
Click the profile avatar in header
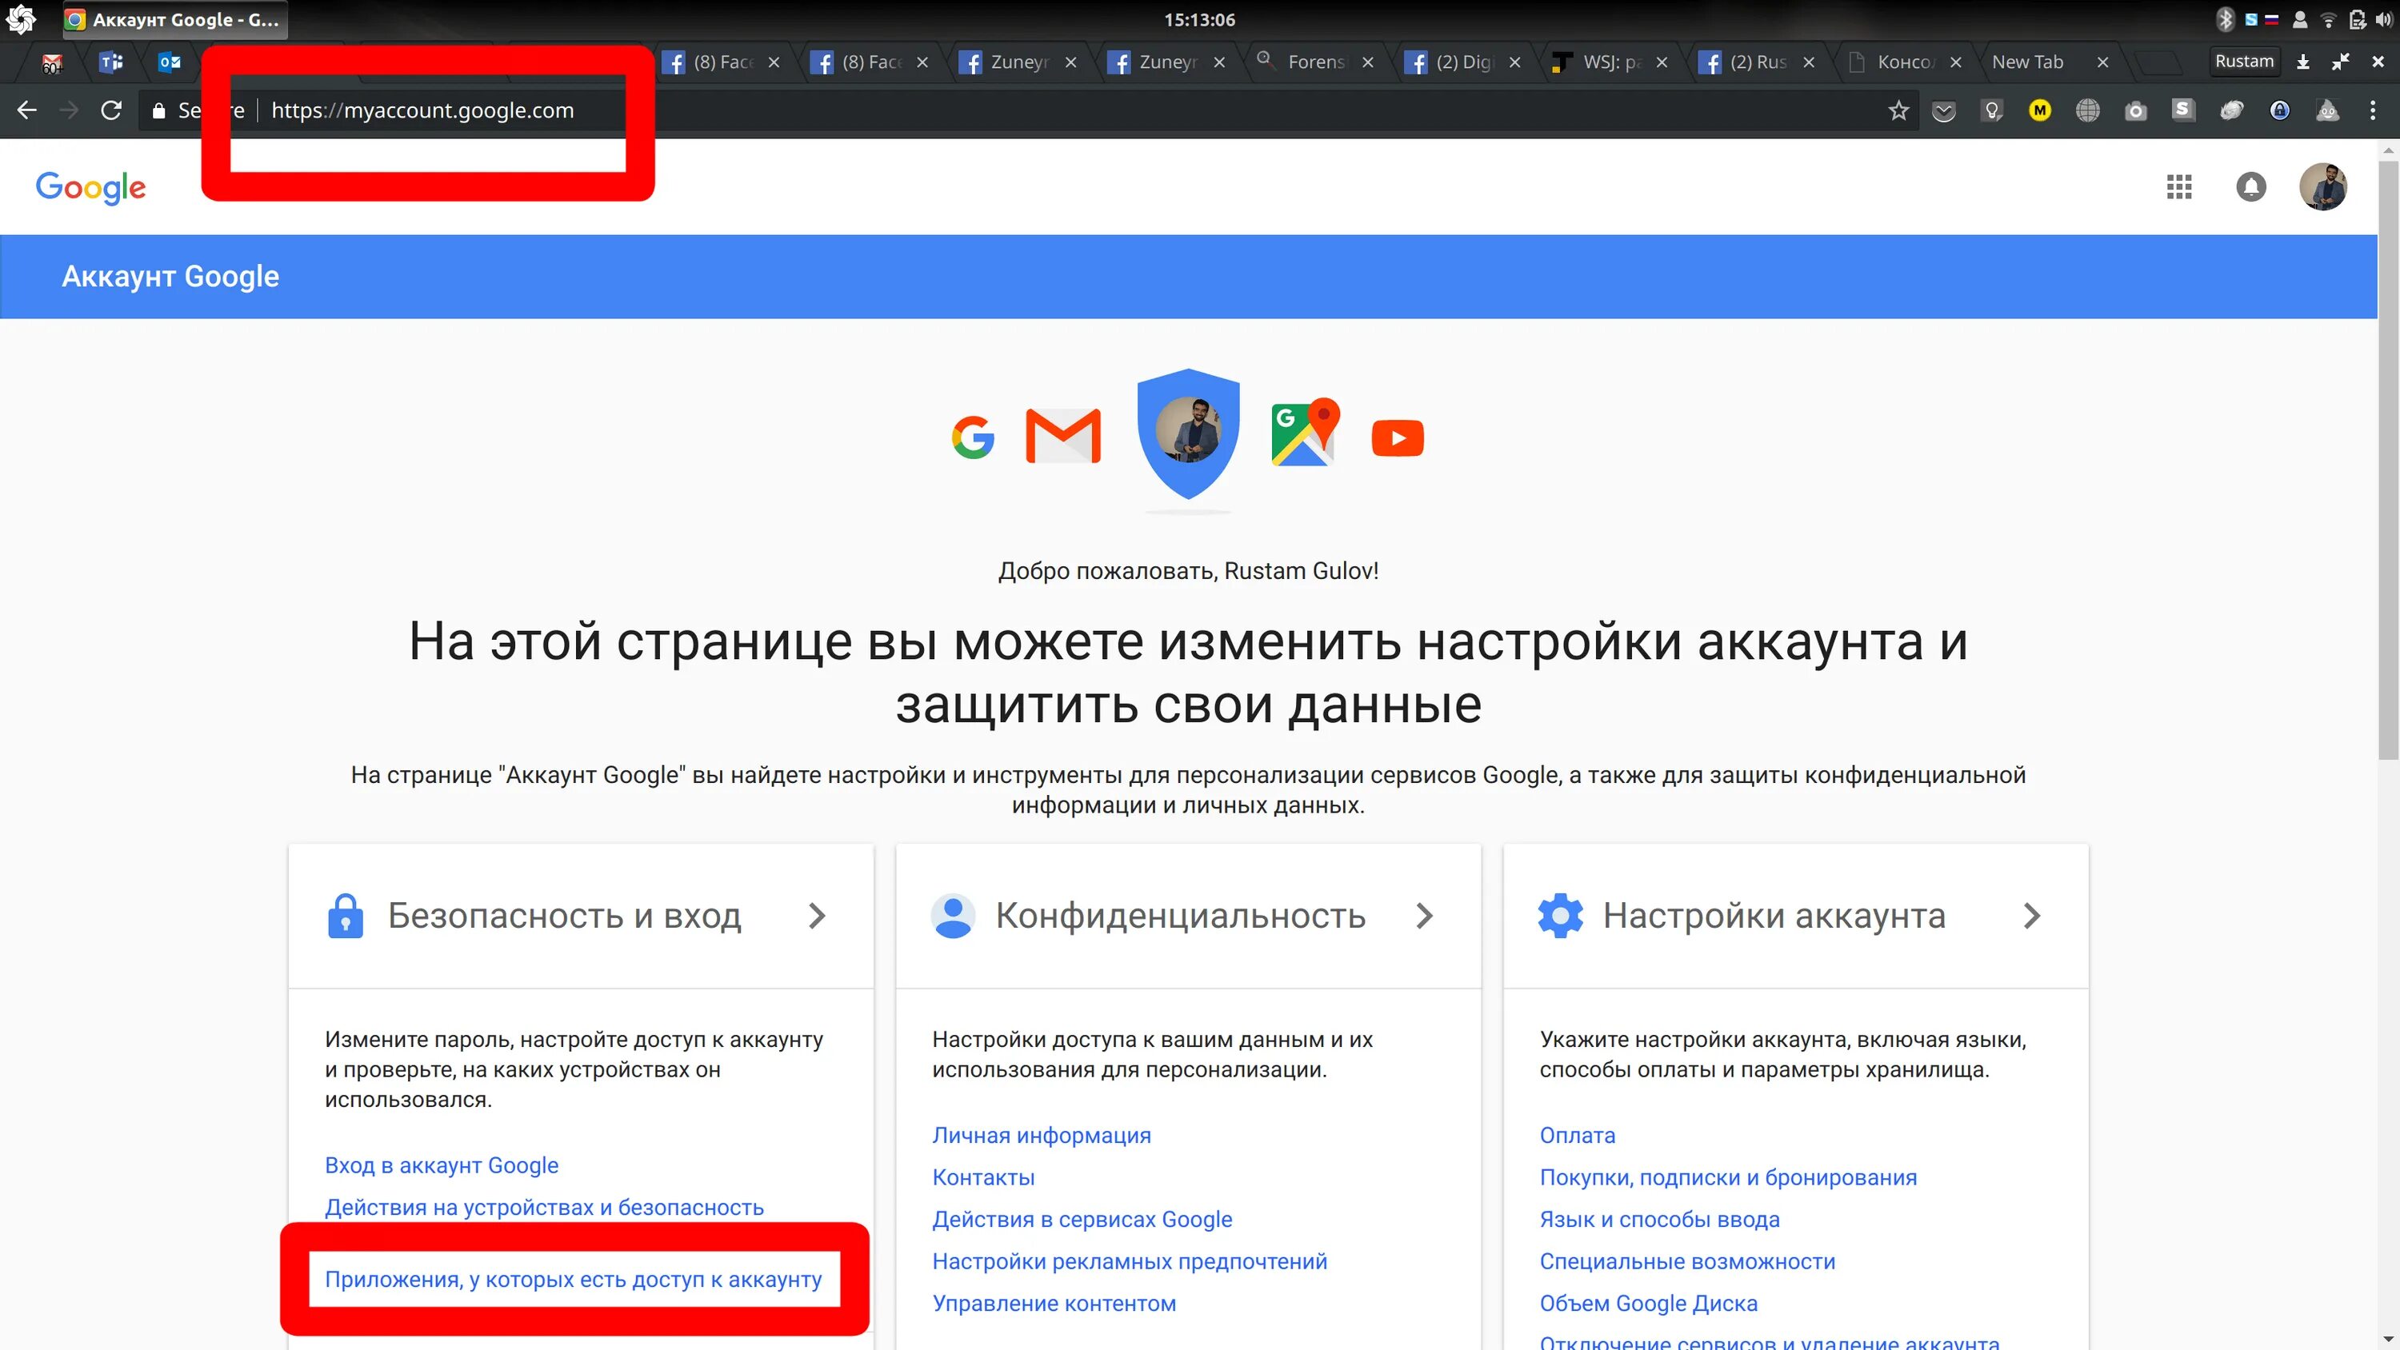[x=2322, y=186]
